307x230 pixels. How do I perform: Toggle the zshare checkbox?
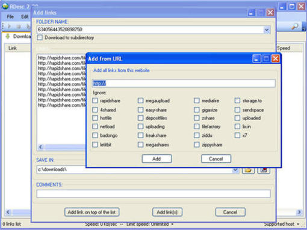tap(197, 118)
